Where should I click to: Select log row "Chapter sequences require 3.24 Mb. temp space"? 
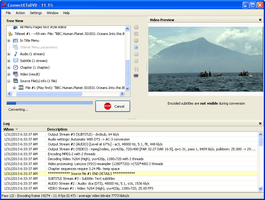point(130,169)
